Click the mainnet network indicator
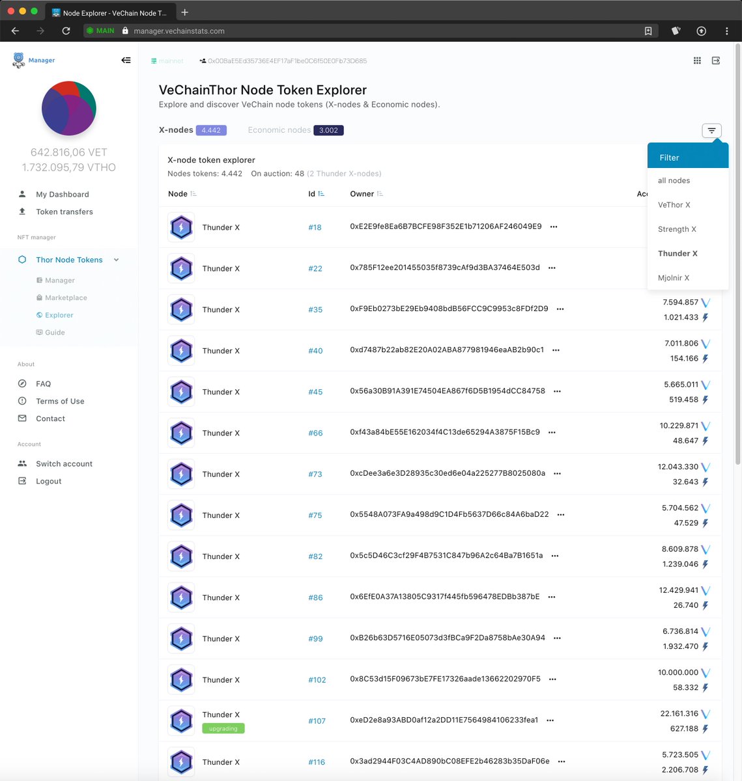 [x=167, y=61]
